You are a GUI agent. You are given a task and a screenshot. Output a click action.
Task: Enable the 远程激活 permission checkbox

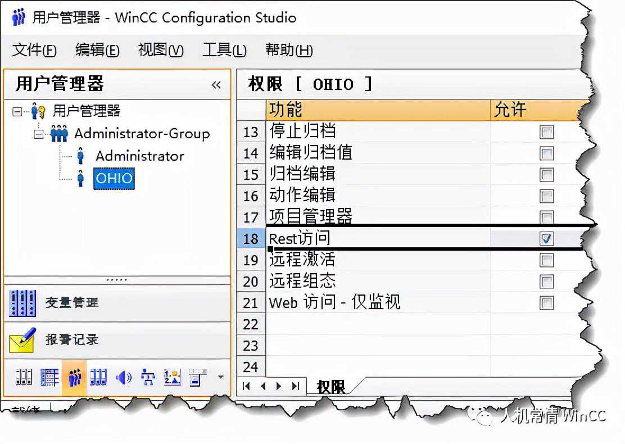pyautogui.click(x=546, y=260)
